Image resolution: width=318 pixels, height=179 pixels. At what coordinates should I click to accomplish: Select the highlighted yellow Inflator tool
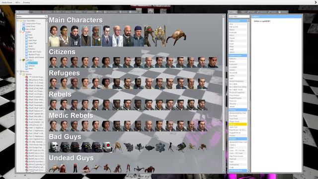238,124
